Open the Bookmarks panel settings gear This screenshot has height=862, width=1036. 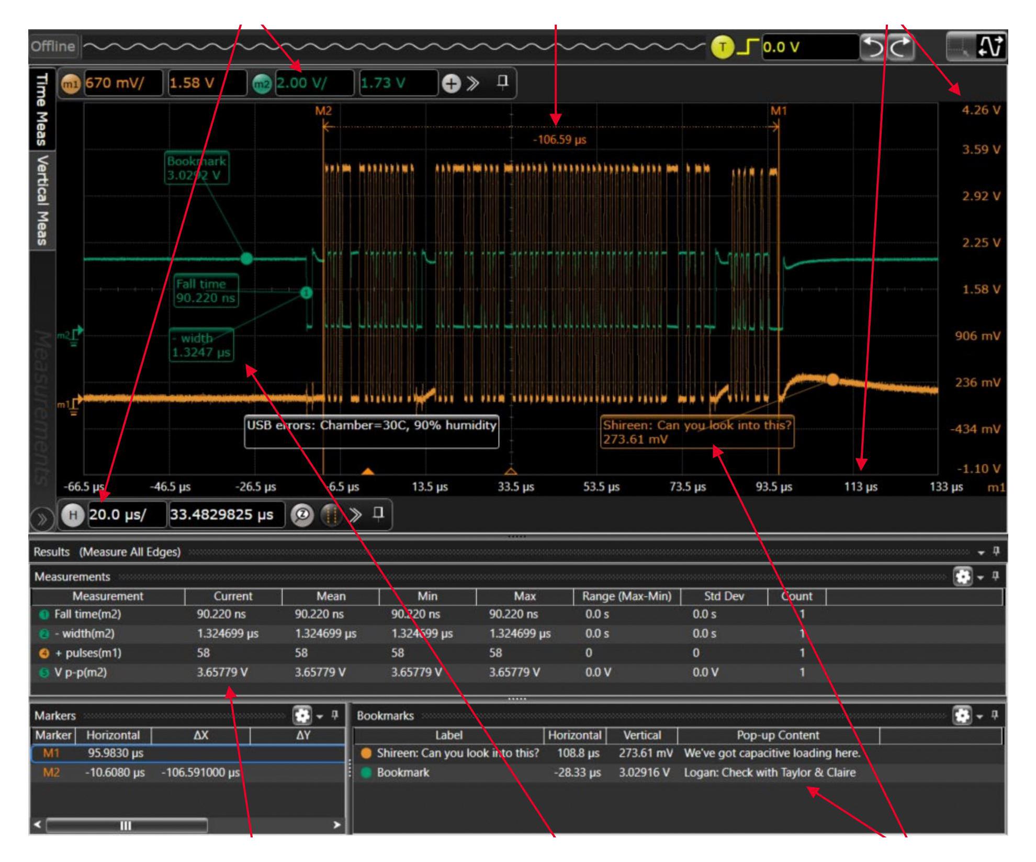pyautogui.click(x=963, y=716)
